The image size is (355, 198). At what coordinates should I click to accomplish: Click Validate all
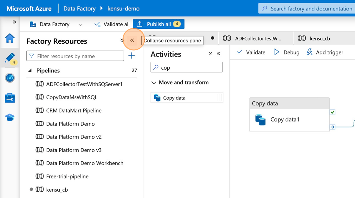112,24
